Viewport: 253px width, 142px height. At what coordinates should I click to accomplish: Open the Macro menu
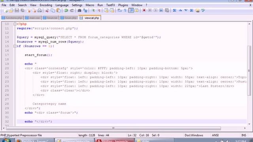(90, 5)
